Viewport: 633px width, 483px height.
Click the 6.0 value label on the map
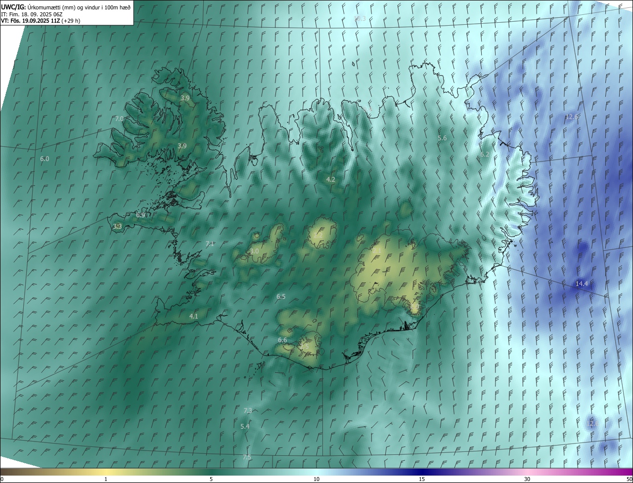click(x=45, y=159)
